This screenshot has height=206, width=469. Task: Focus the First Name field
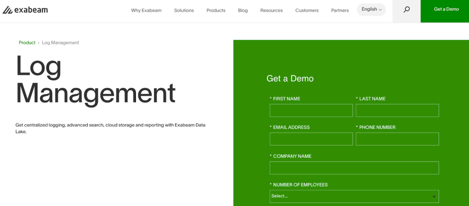[x=311, y=111]
